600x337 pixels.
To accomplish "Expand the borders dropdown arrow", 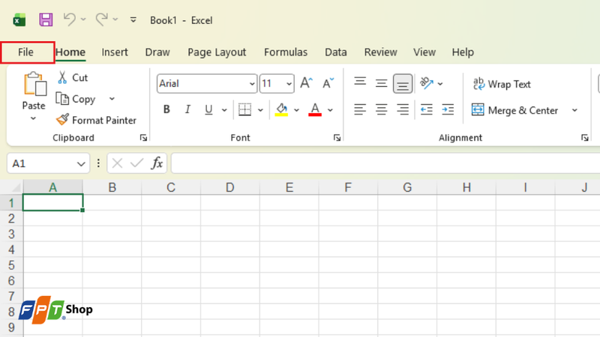I will click(260, 110).
